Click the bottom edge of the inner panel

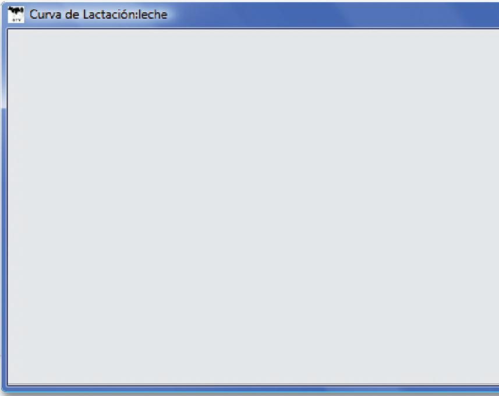pyautogui.click(x=253, y=385)
